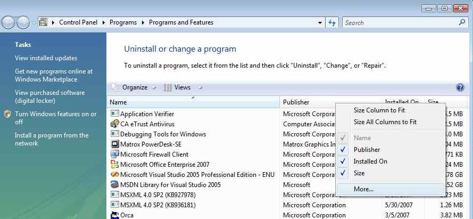473x219 pixels.
Task: Open the address bar history dropdown
Action: pos(320,23)
